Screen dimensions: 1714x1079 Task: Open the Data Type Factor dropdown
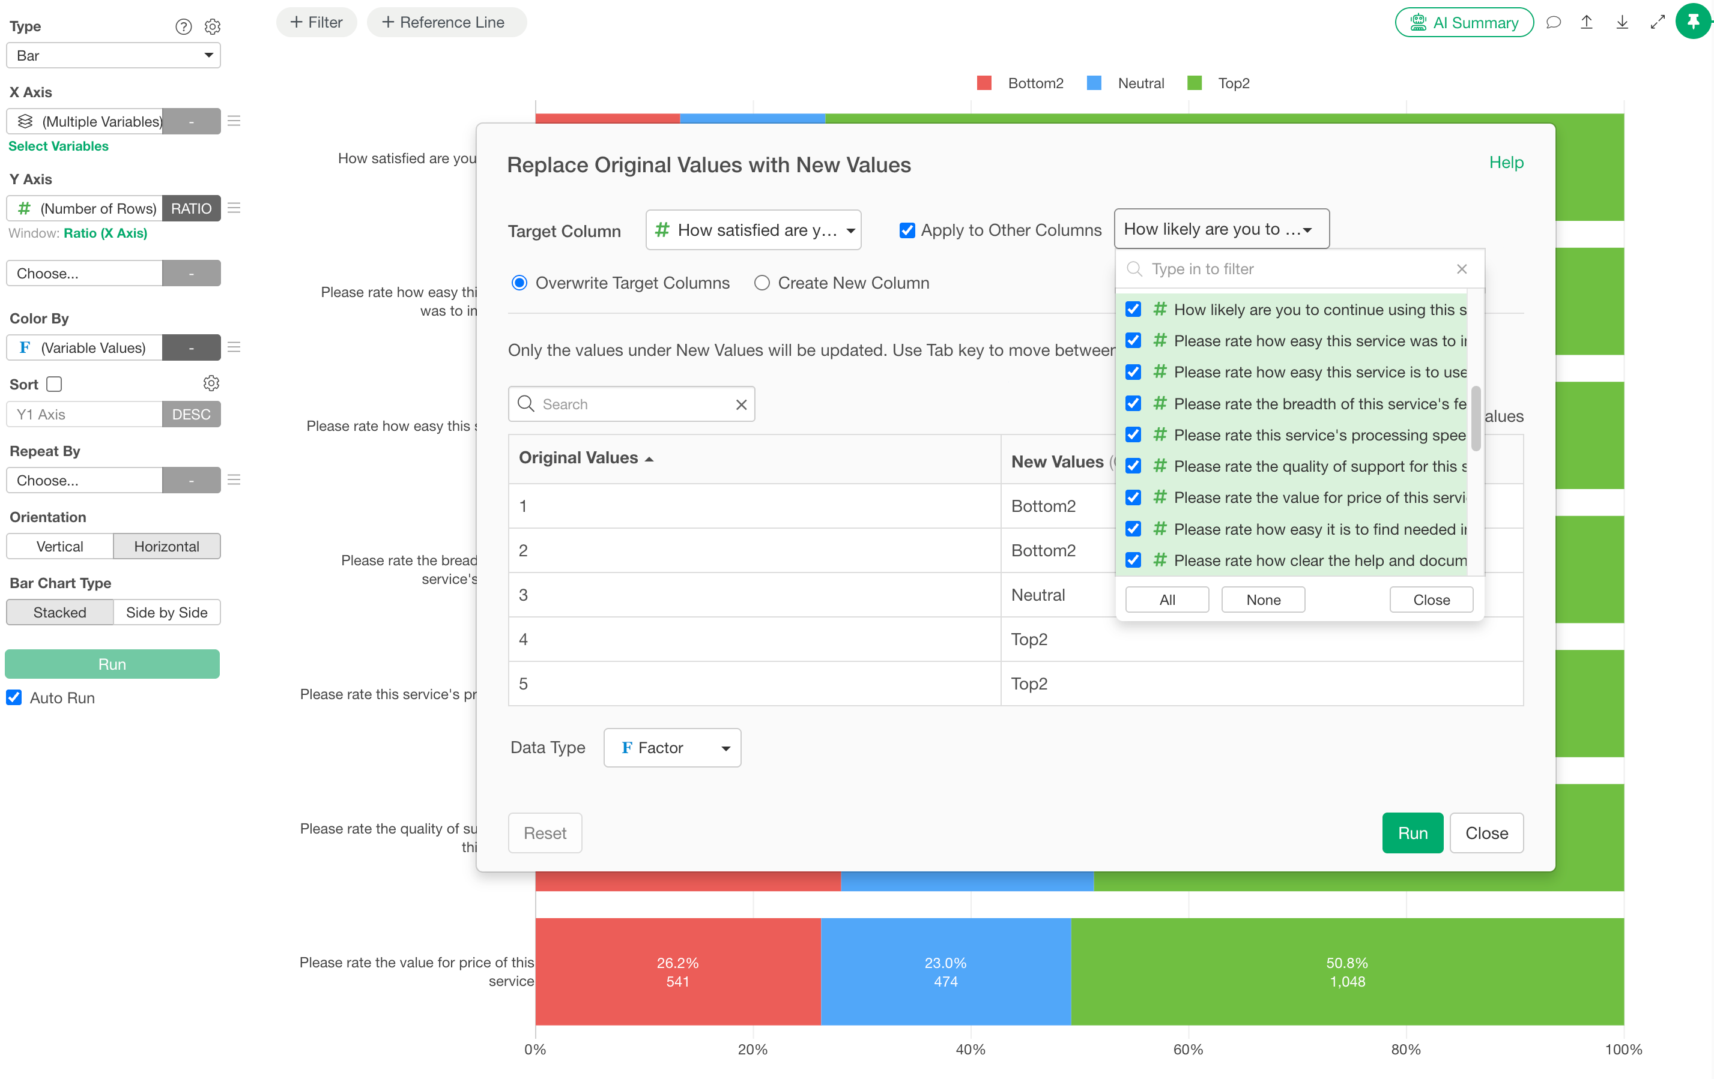click(672, 747)
